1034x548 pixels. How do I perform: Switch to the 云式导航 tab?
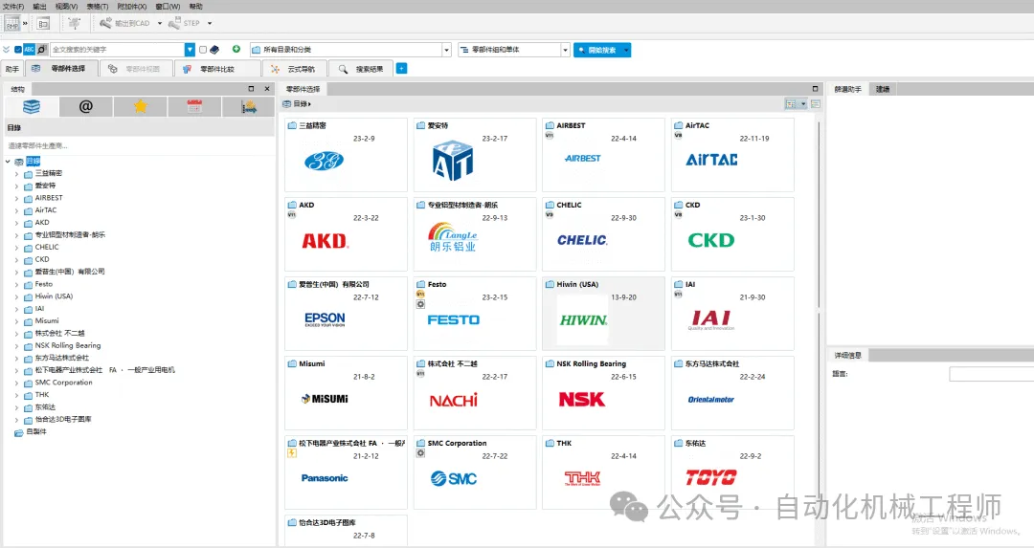294,69
